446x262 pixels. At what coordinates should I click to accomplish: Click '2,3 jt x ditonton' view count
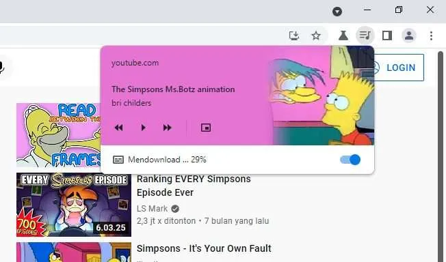(x=166, y=221)
